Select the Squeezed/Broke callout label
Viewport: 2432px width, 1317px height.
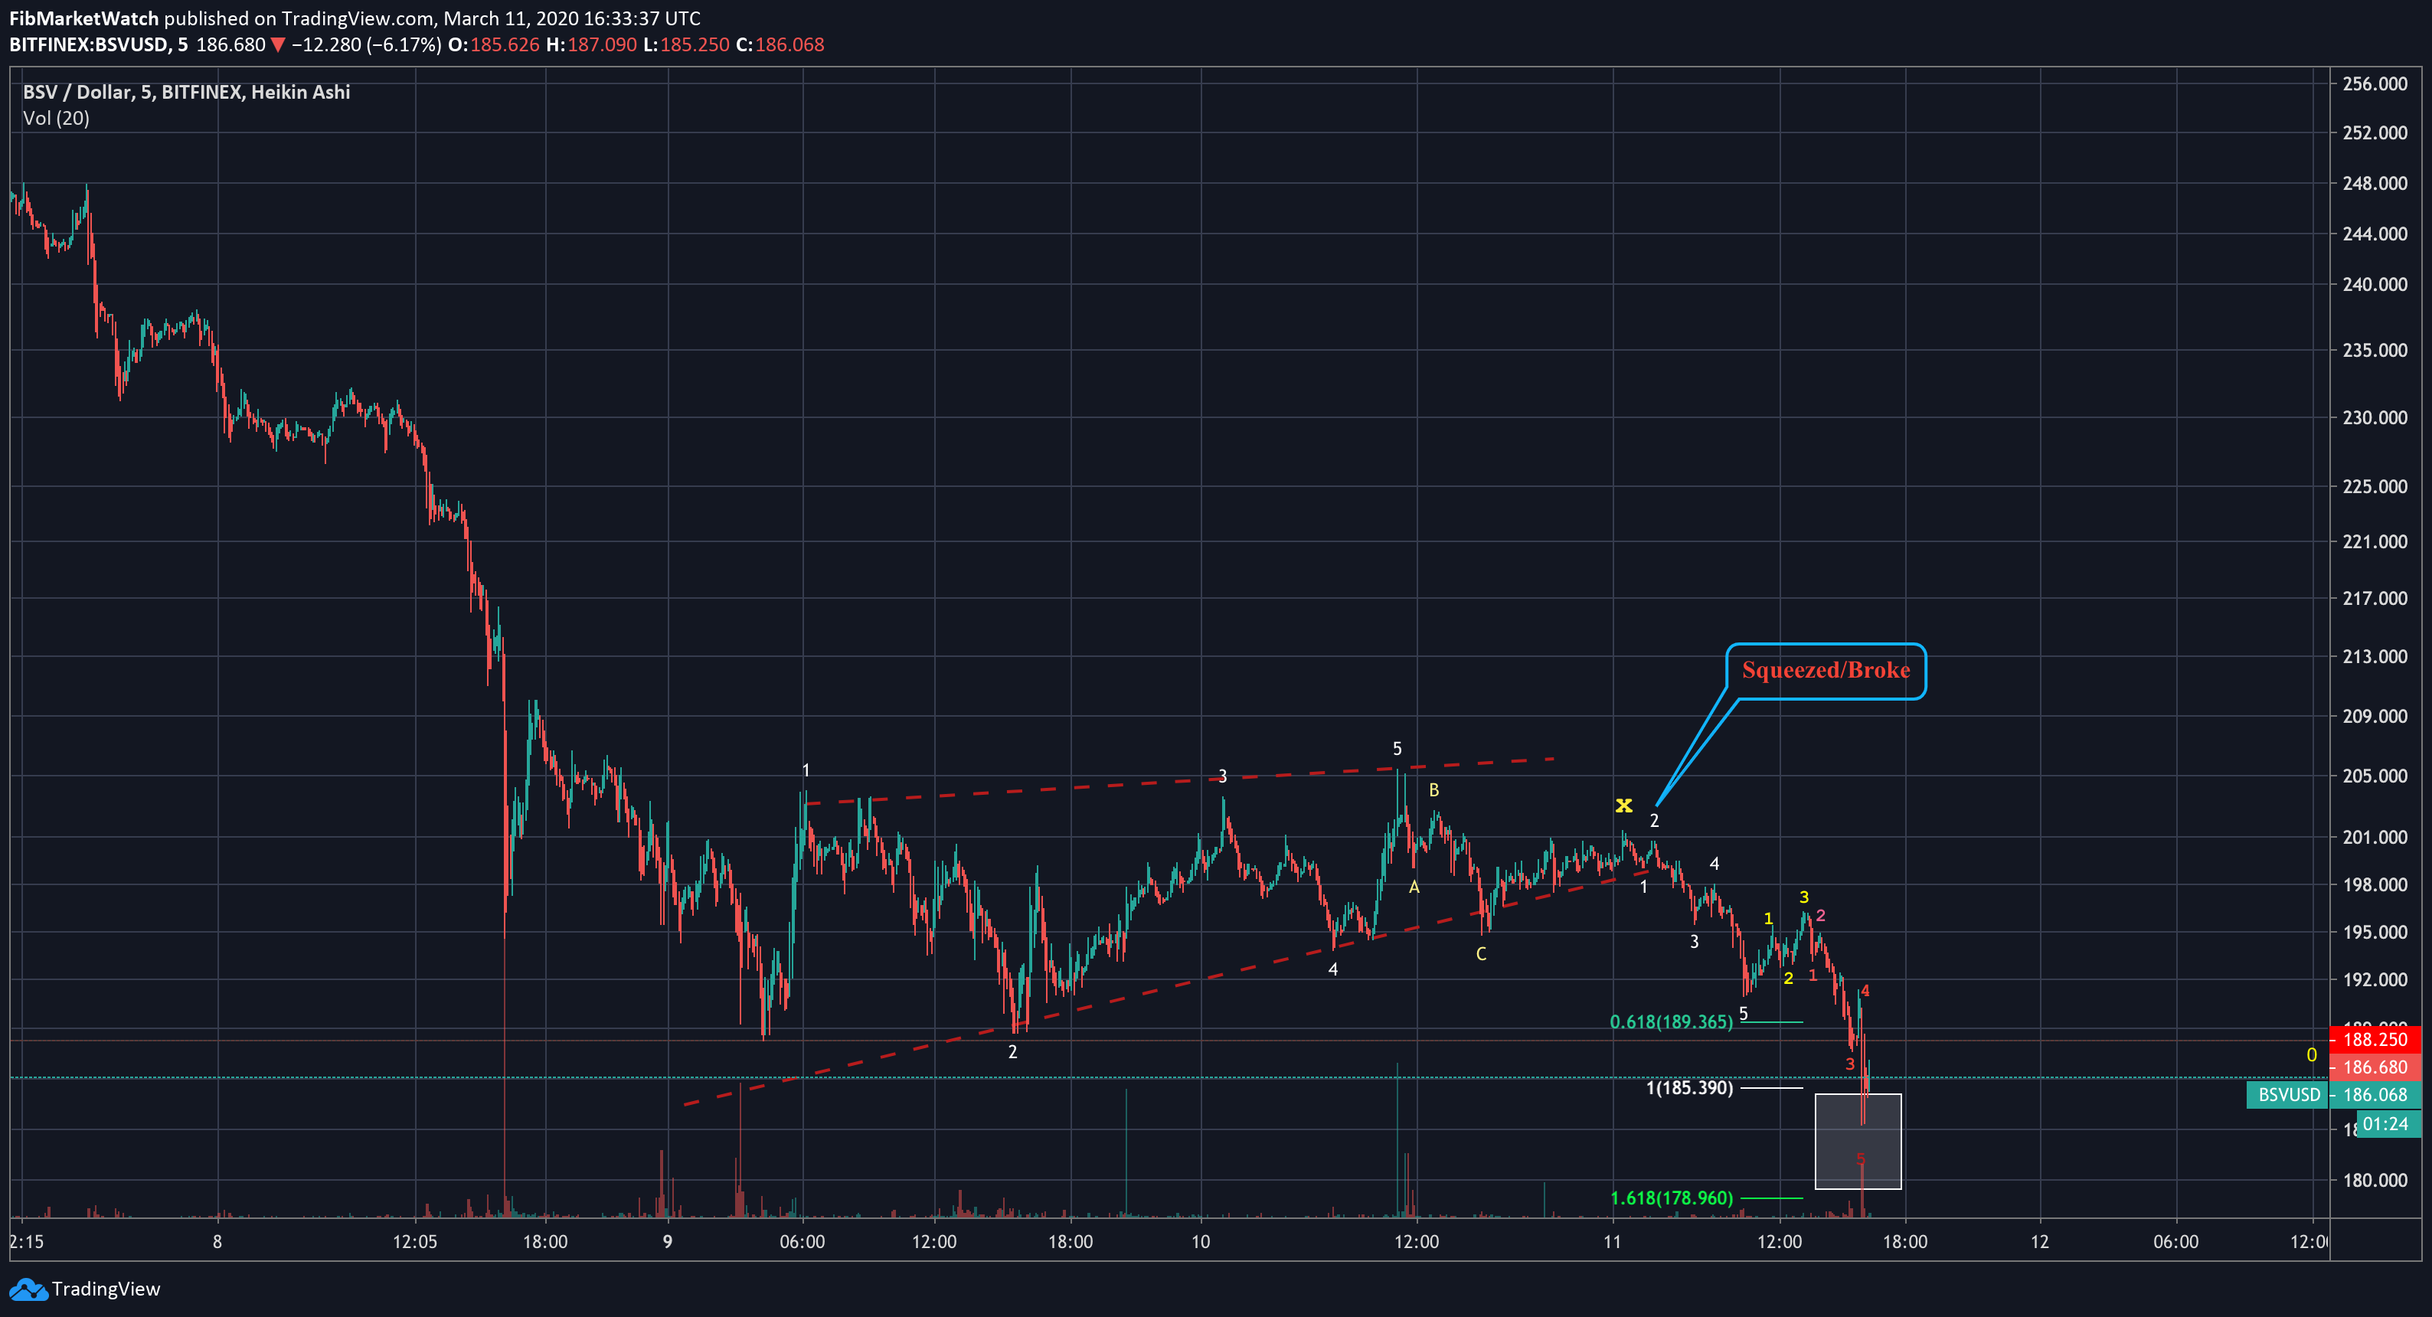[1825, 670]
